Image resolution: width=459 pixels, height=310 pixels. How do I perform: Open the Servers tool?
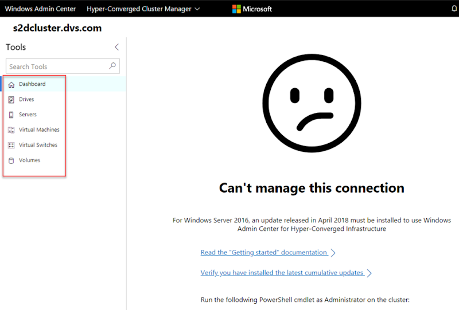click(x=64, y=115)
